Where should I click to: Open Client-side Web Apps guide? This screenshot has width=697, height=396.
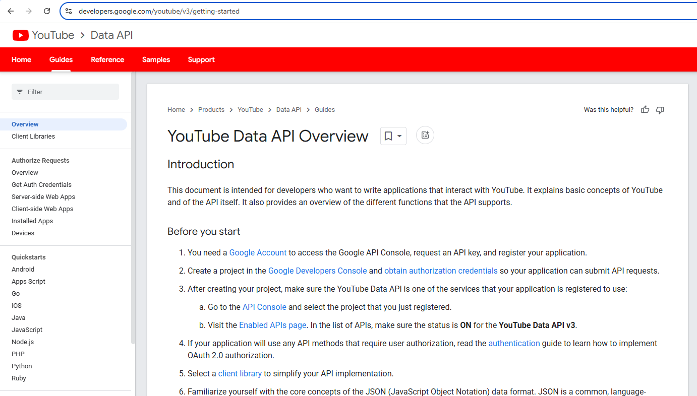click(x=42, y=209)
